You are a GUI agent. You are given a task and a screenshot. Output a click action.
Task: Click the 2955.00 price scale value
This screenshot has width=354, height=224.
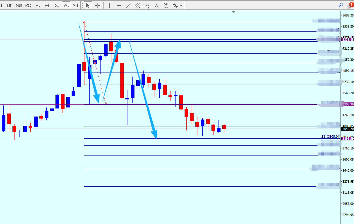(x=348, y=204)
